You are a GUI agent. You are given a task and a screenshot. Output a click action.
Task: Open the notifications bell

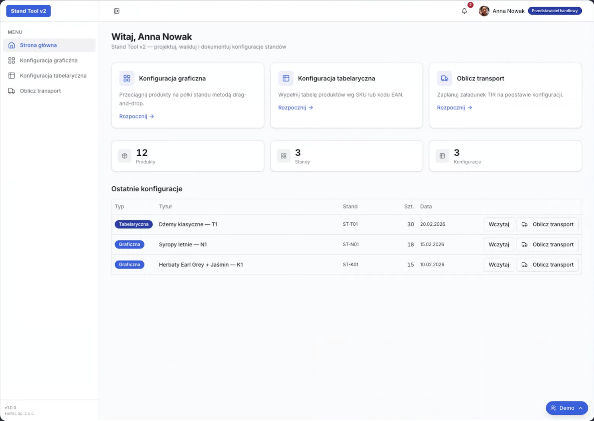pos(464,11)
